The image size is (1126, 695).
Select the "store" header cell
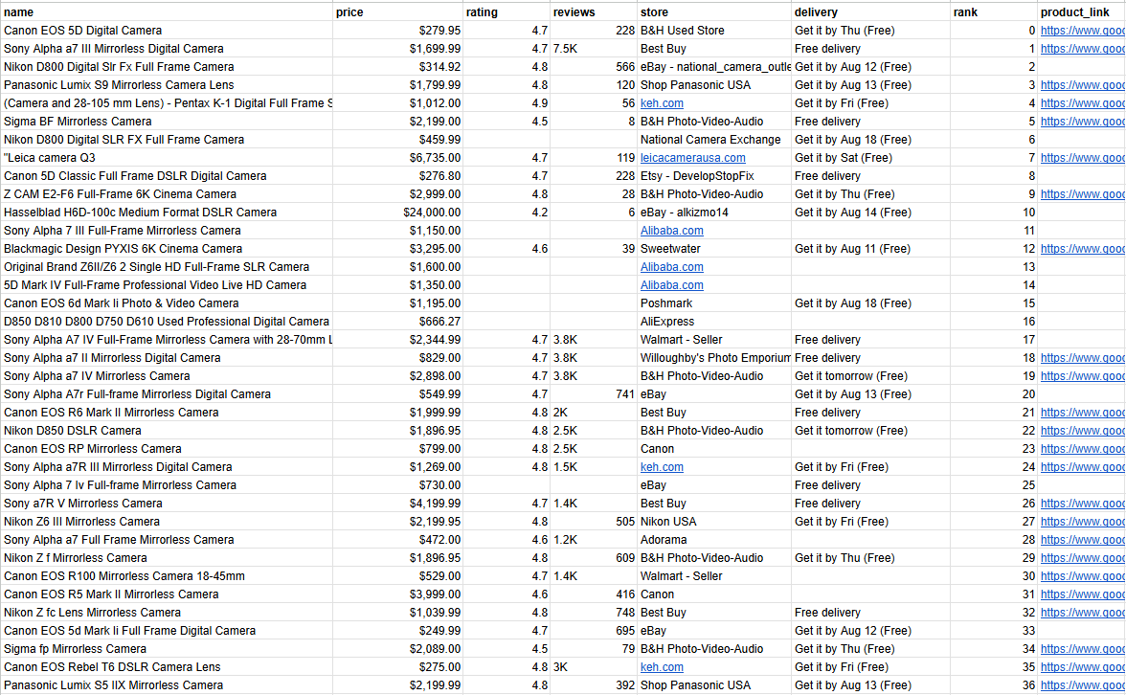pyautogui.click(x=713, y=12)
